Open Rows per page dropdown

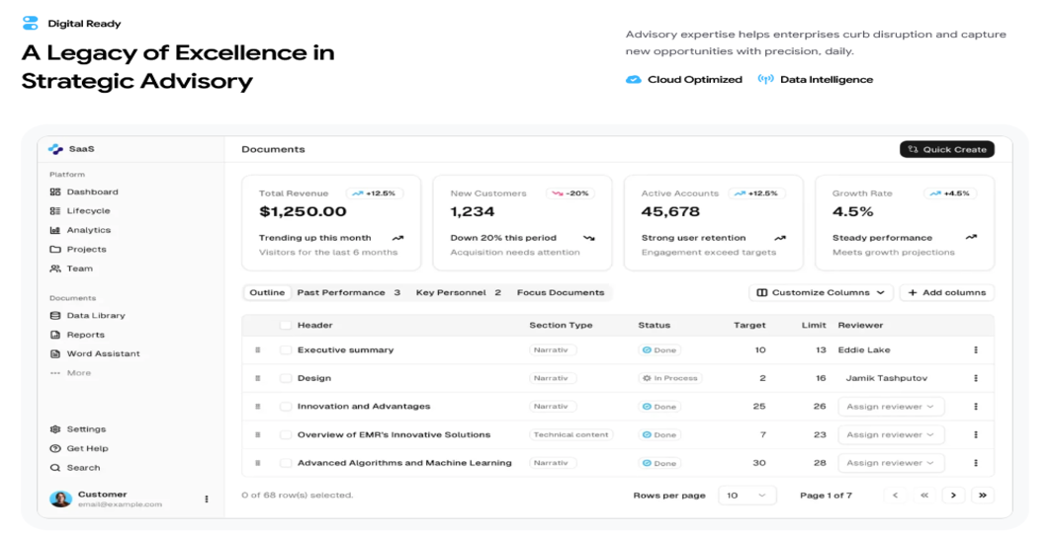click(746, 496)
